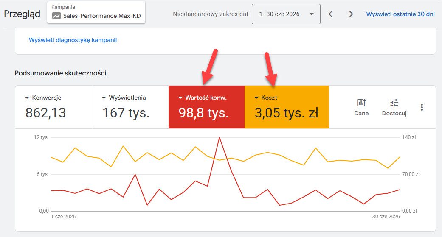The image size is (442, 237).
Task: Click the Niestandardowy zakres dat label
Action: (211, 14)
